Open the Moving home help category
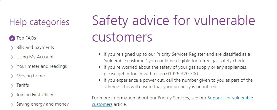277x110 pixels. (x=31, y=76)
